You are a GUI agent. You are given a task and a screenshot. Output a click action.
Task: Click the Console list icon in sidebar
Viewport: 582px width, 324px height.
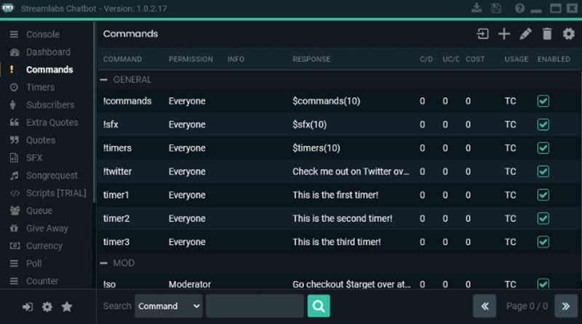(14, 34)
